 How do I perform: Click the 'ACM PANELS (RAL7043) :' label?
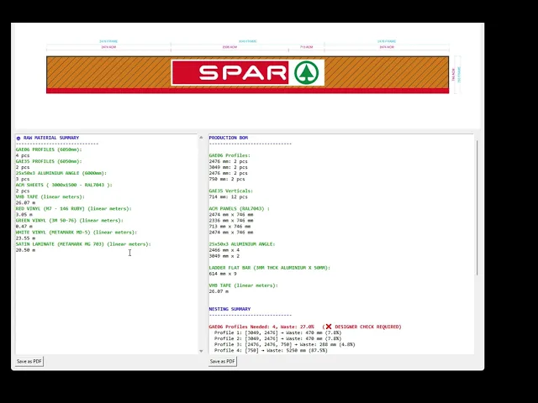click(x=239, y=209)
